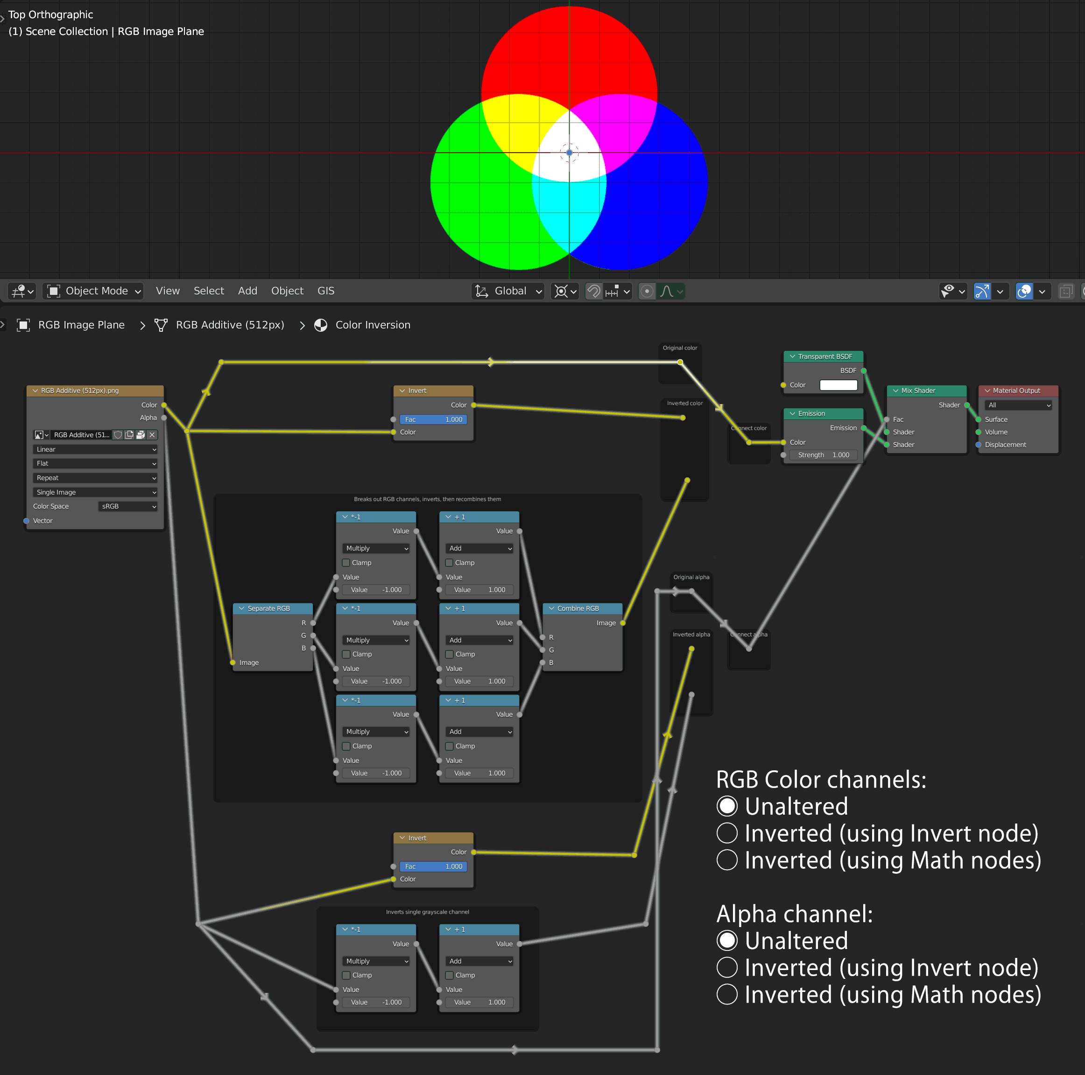Open the Transparent BSDF color swatch

pos(838,385)
